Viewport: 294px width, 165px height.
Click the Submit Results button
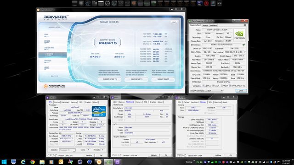point(110,79)
